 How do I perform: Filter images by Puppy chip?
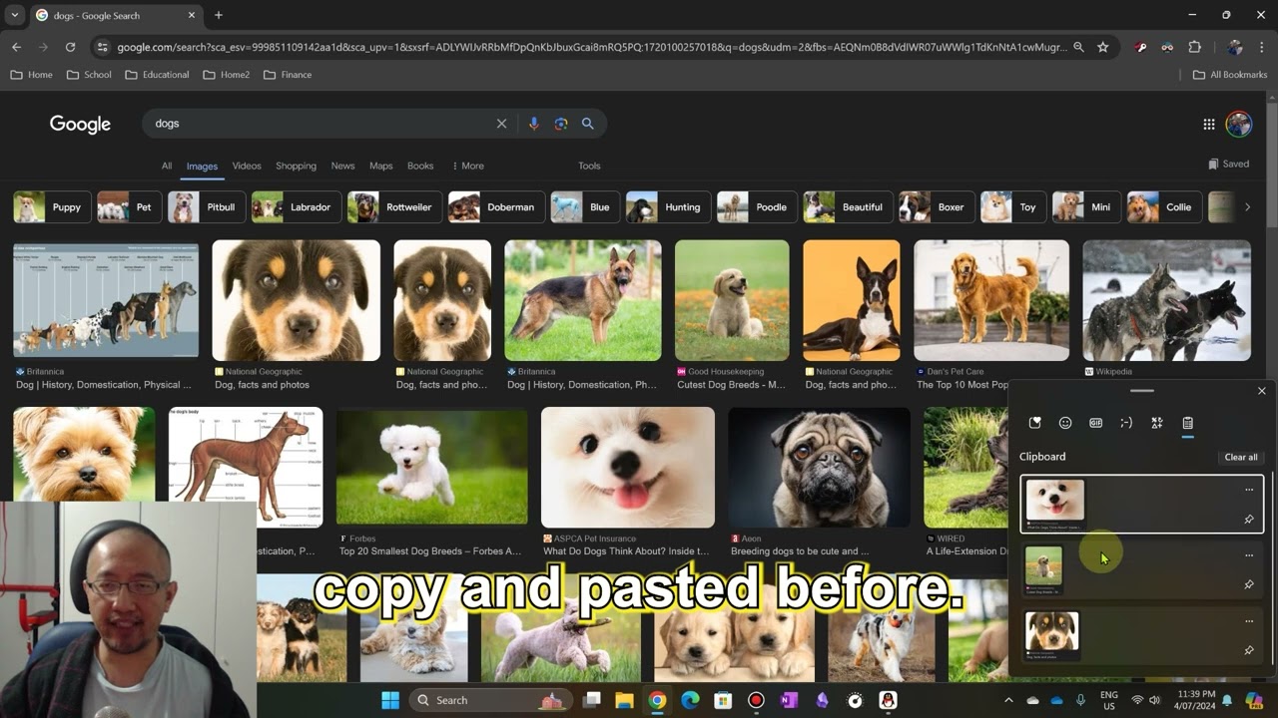(52, 207)
